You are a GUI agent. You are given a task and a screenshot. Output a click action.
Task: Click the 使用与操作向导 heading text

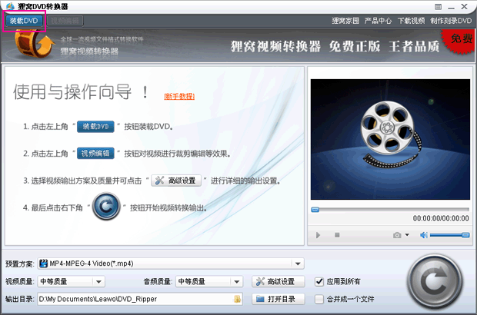tap(81, 91)
